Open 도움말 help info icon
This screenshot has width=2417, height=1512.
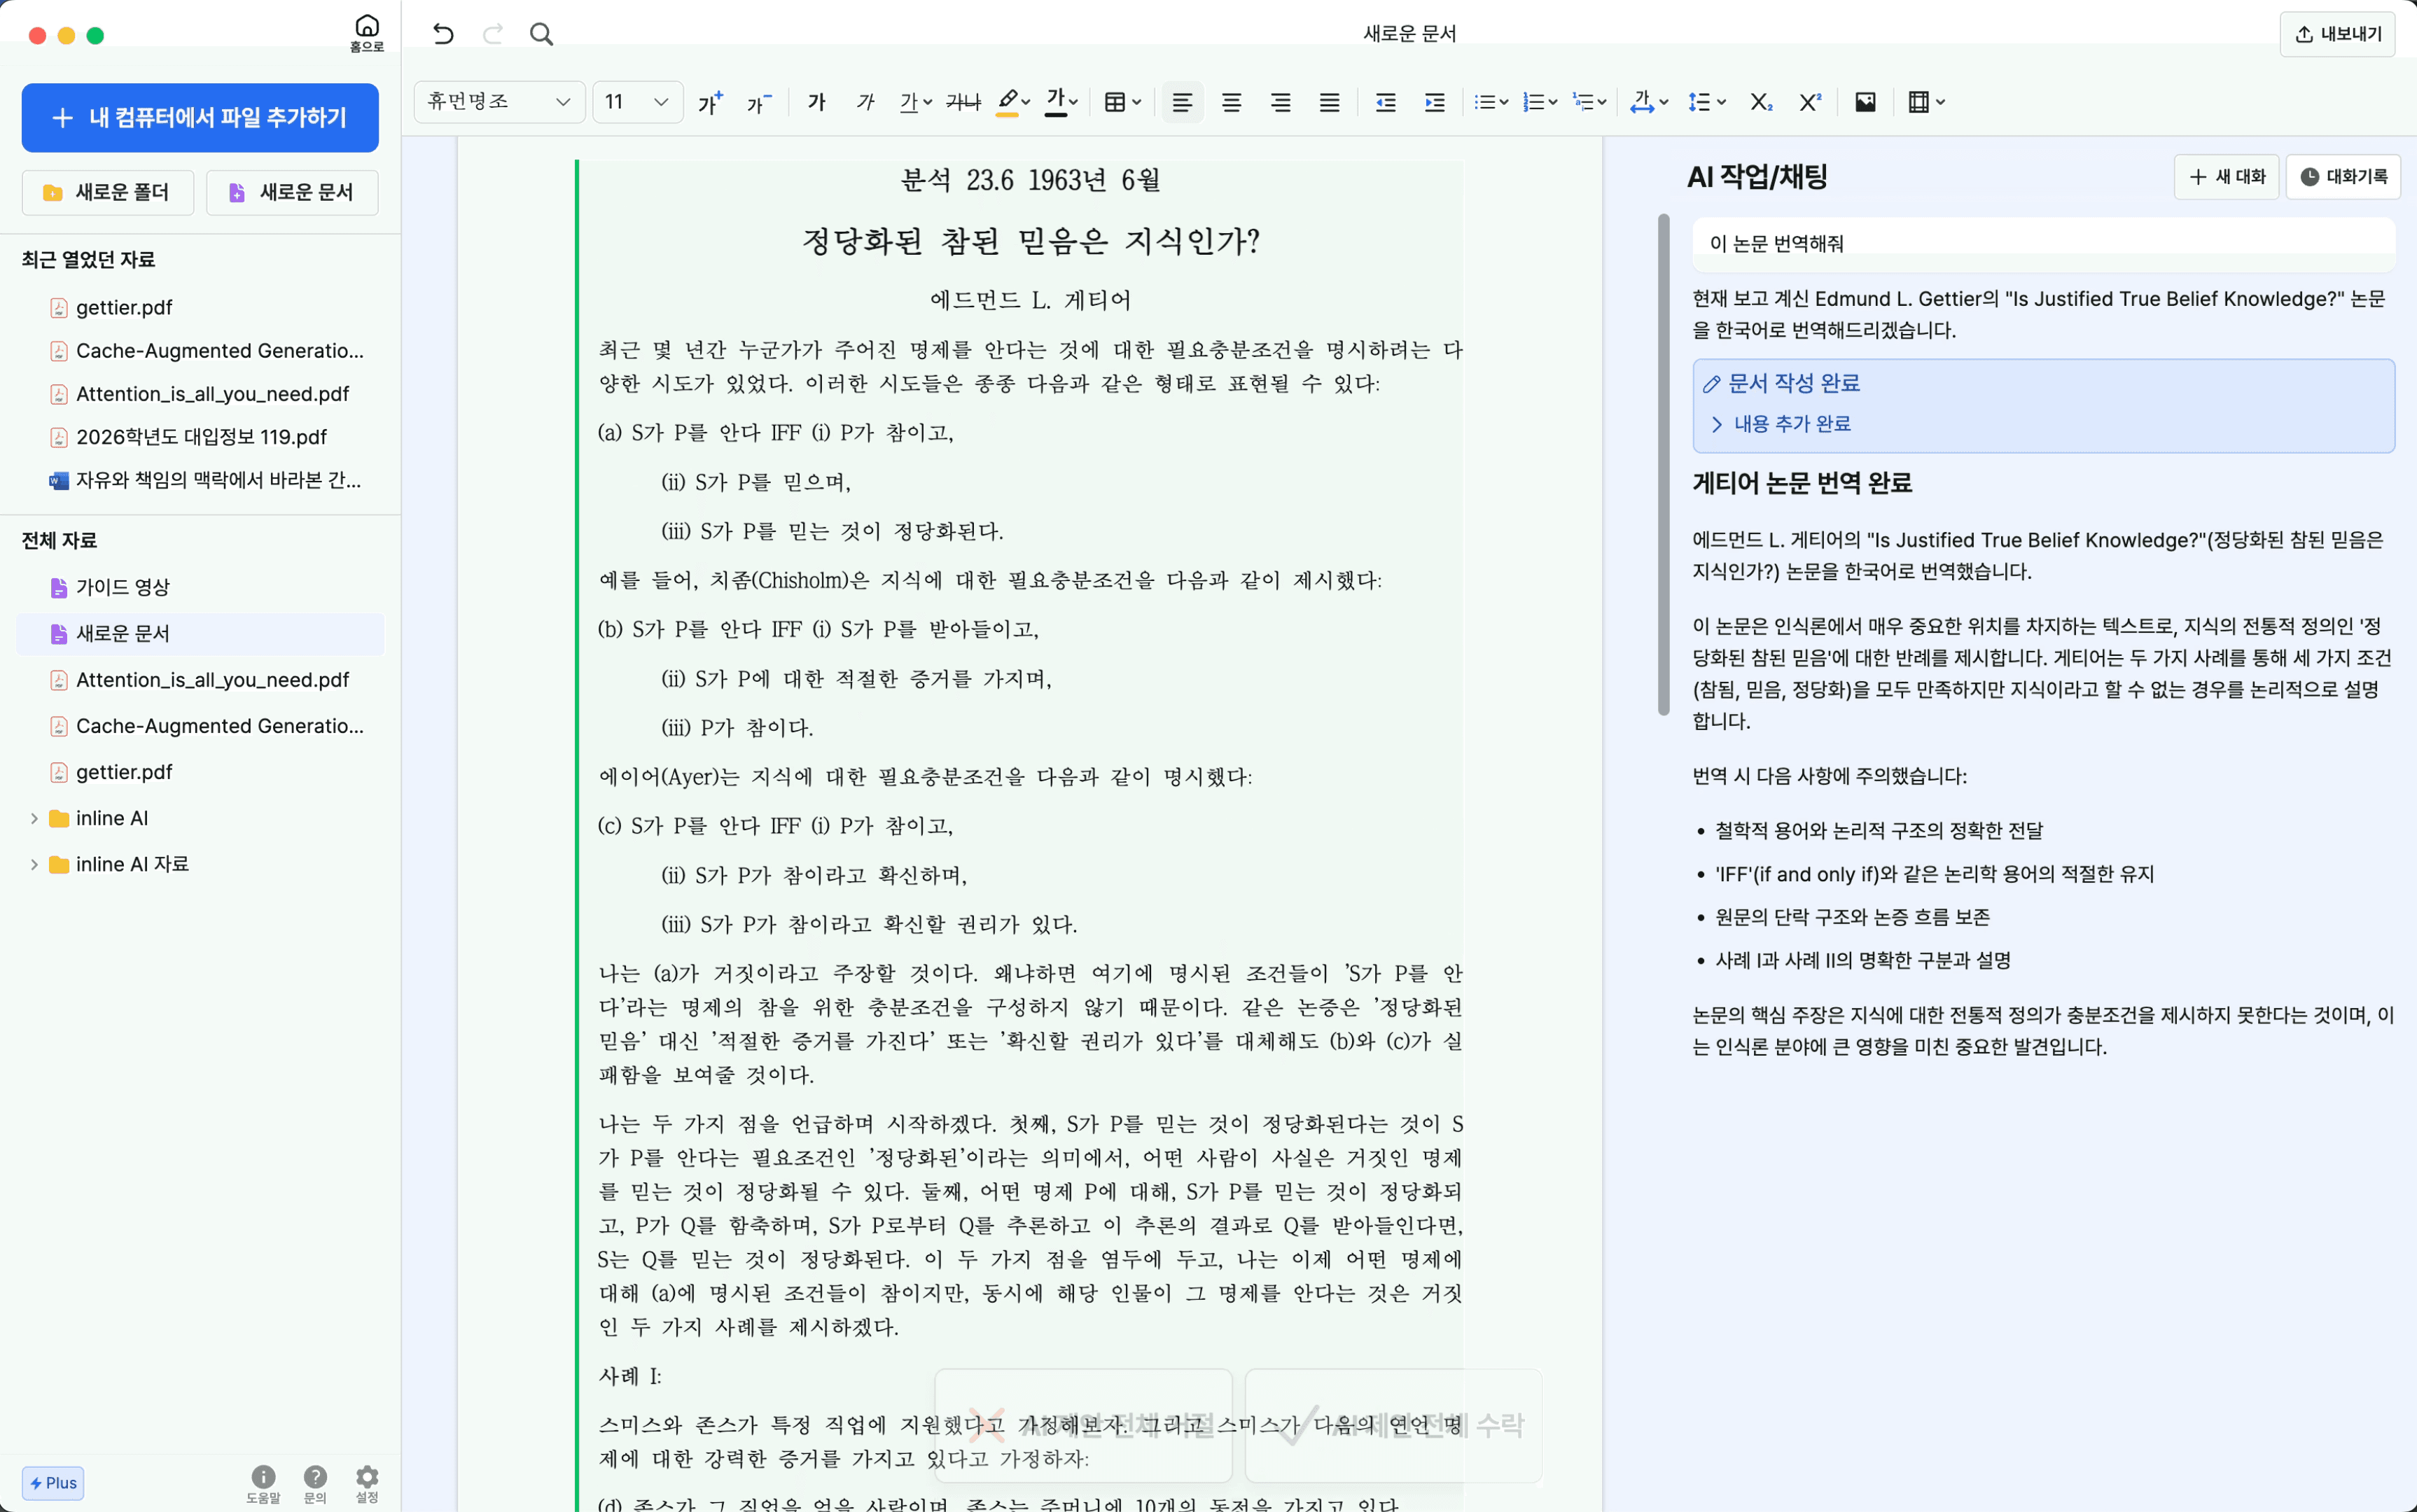(x=263, y=1483)
